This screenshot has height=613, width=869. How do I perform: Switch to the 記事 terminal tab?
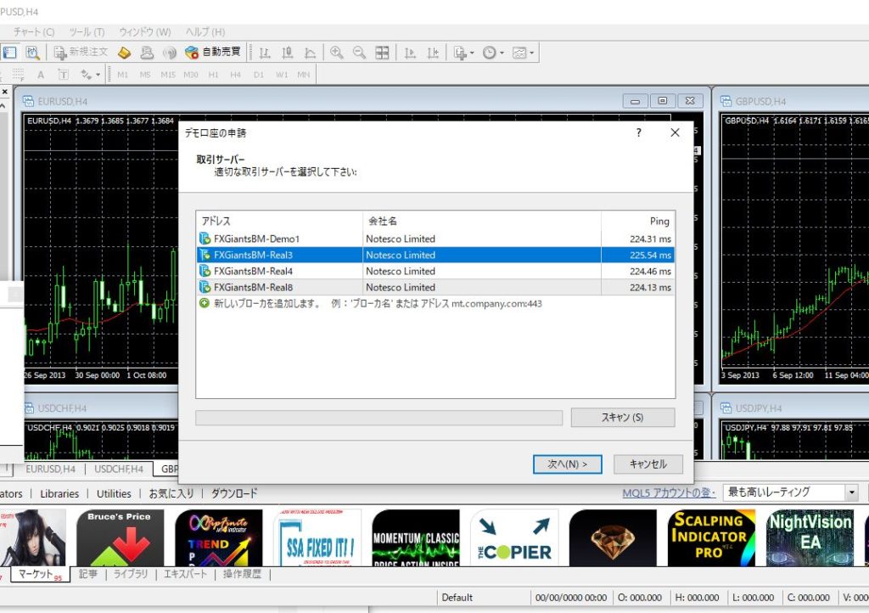coord(88,574)
